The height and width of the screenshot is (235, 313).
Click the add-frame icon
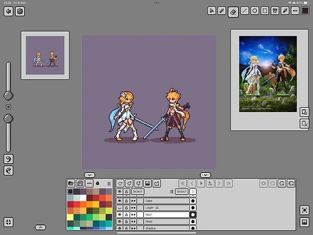[x=282, y=183]
